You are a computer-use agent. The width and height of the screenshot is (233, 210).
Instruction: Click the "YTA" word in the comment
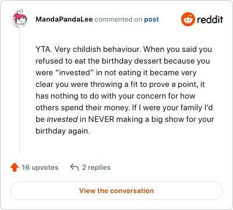click(43, 50)
